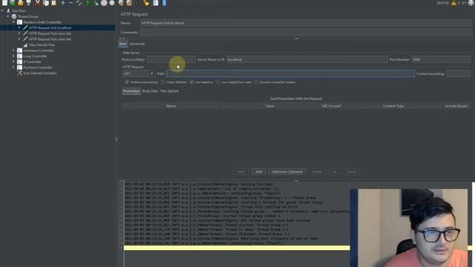Viewport: 475px width, 267px height.
Task: Click the Shutdown test icon
Action: point(112,3)
